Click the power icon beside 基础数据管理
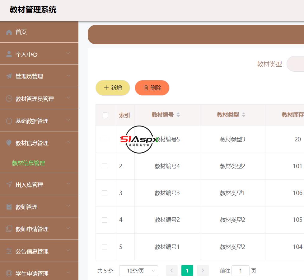Screen dimensions: 304x280 9,121
